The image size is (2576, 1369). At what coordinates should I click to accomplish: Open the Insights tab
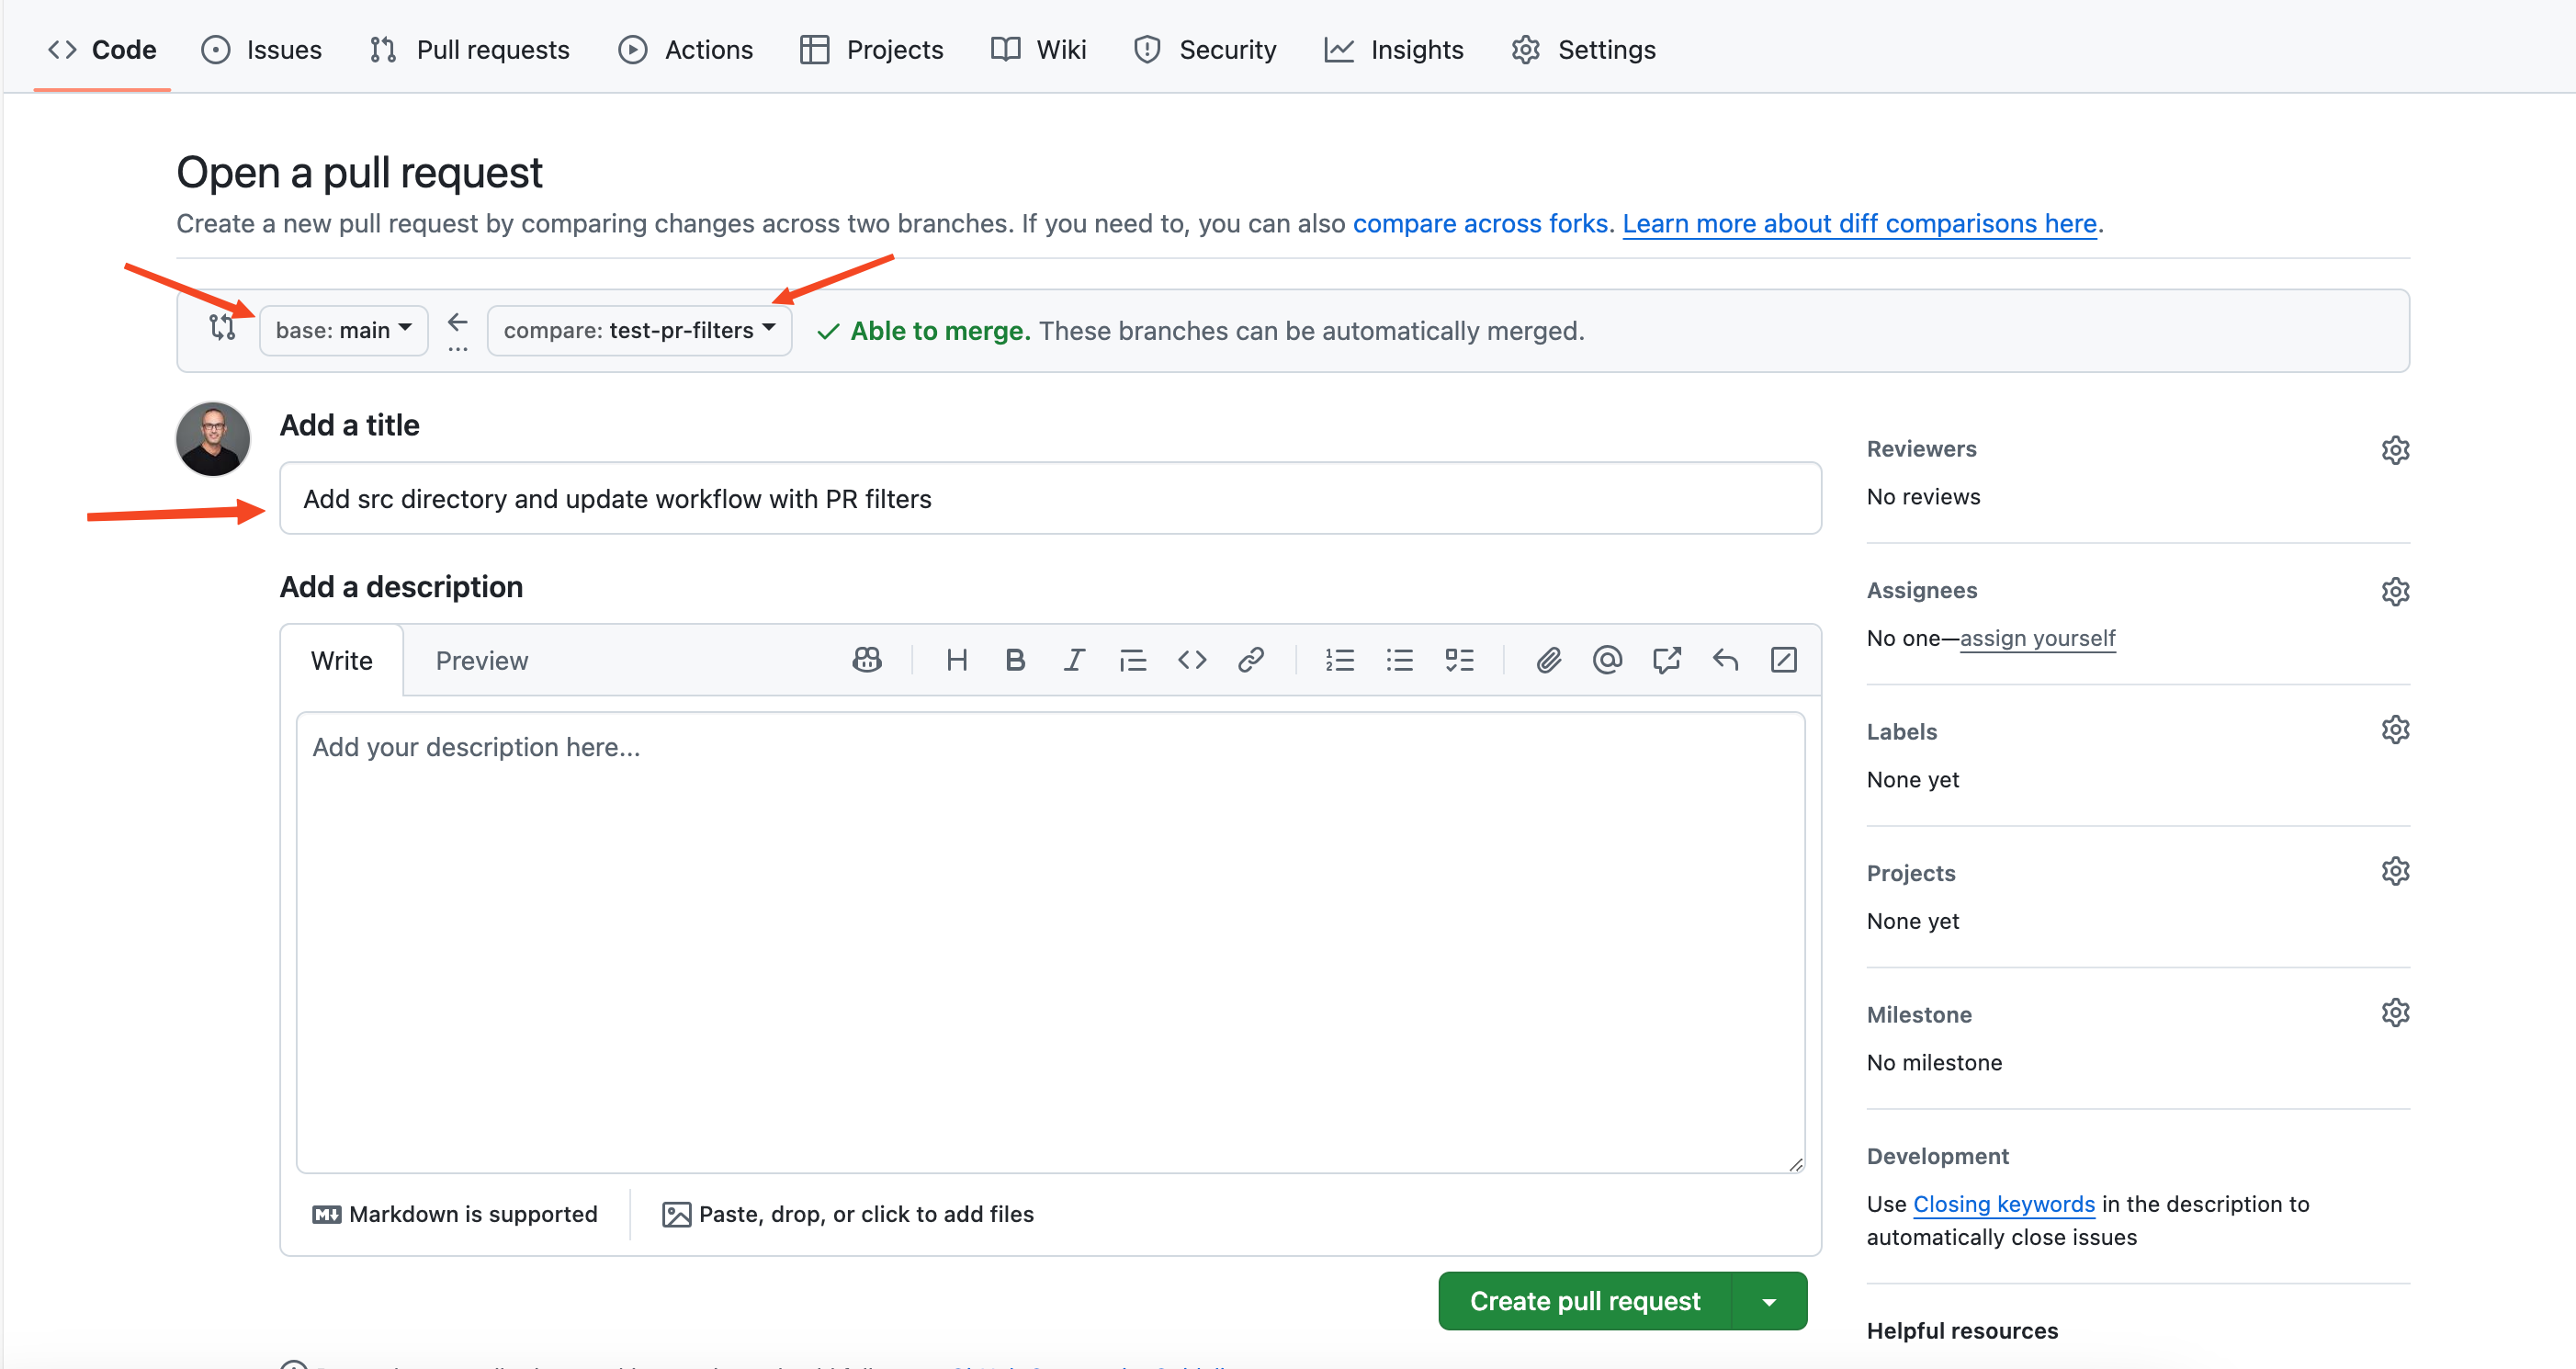point(1394,49)
